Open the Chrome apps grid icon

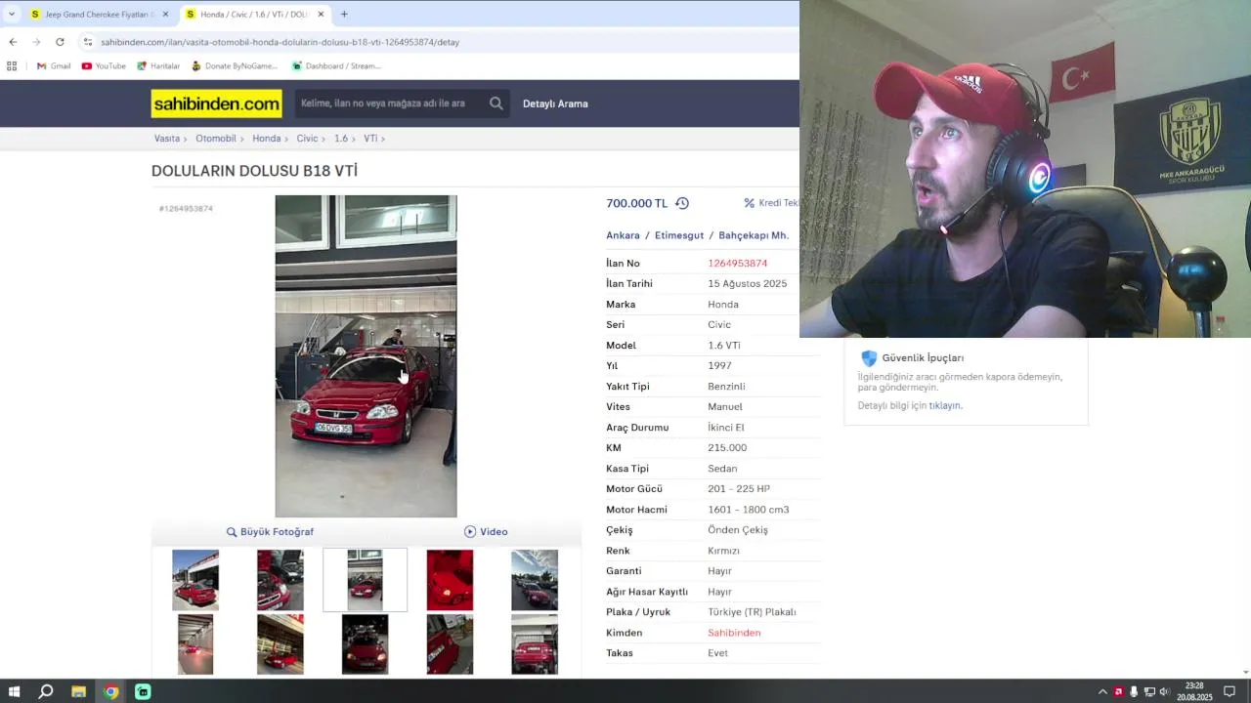[x=12, y=66]
